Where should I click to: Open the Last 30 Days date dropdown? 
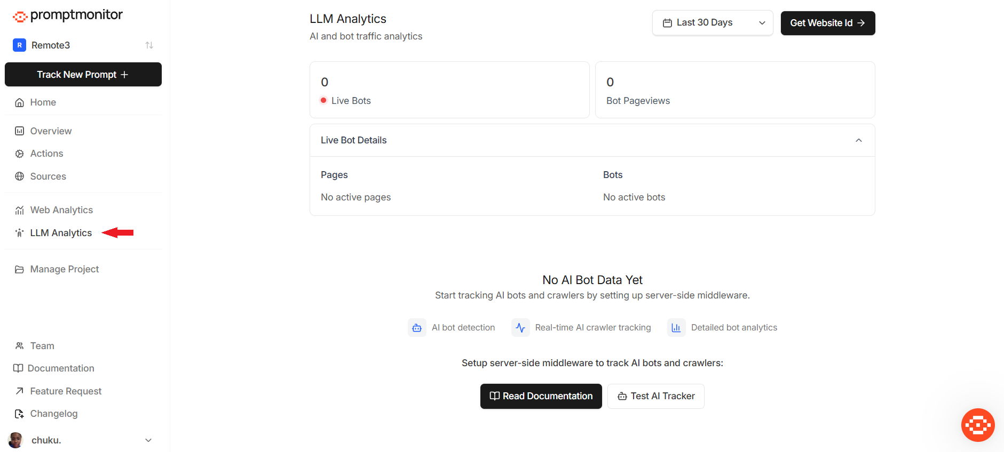[x=713, y=23]
